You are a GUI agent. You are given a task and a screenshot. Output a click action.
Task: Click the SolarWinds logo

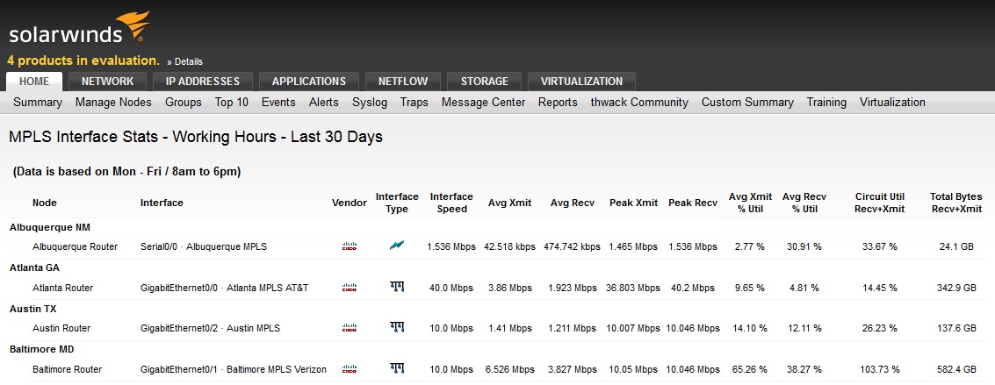pyautogui.click(x=79, y=28)
